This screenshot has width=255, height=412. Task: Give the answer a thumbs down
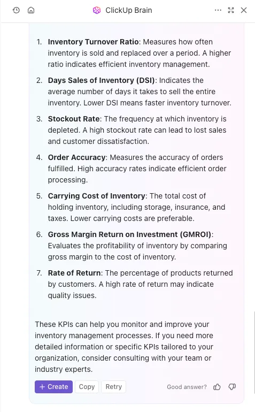pyautogui.click(x=232, y=387)
